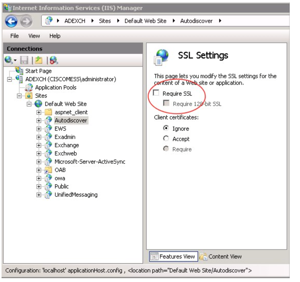Screen dimensions: 300x282
Task: Open the Create new connection globe icon
Action: 9,60
